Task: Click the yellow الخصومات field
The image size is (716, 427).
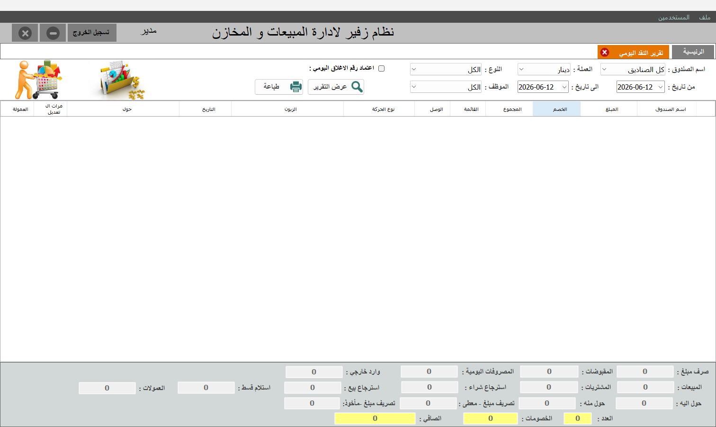Action: [491, 418]
